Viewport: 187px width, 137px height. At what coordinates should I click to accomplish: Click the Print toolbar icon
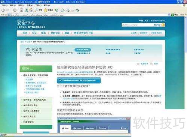[x=68, y=10]
